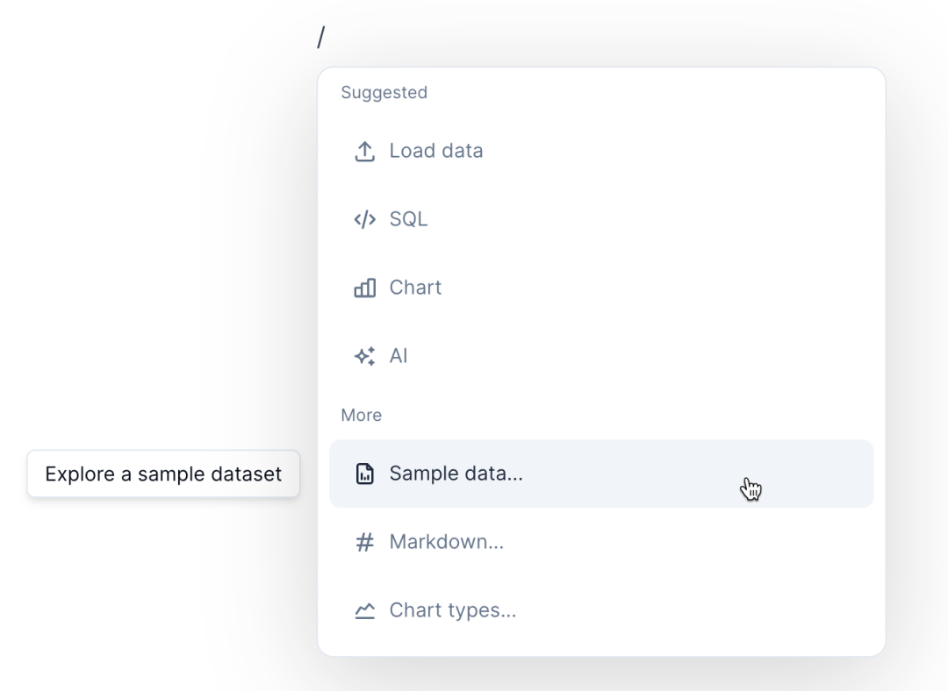Click the line graph icon for Chart types
Image resolution: width=948 pixels, height=691 pixels.
[x=364, y=611]
